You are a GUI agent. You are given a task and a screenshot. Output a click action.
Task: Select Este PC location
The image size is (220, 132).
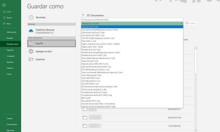(x=52, y=44)
